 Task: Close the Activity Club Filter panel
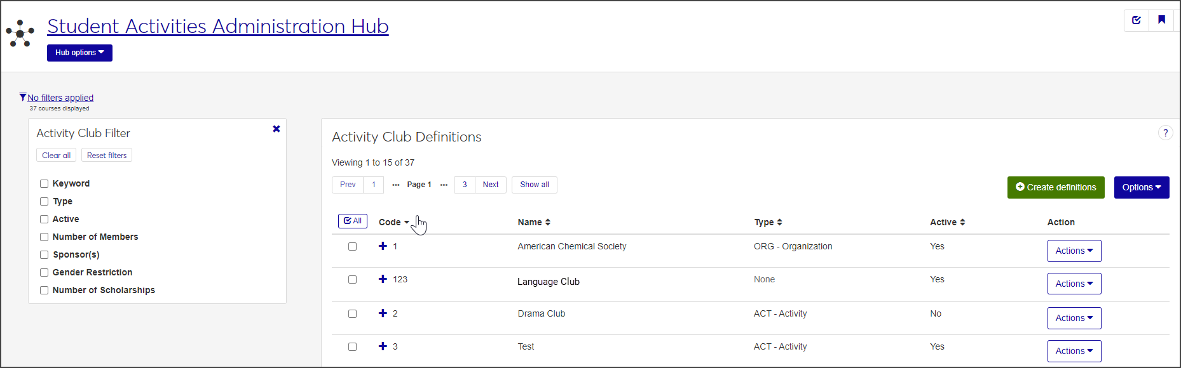[276, 129]
